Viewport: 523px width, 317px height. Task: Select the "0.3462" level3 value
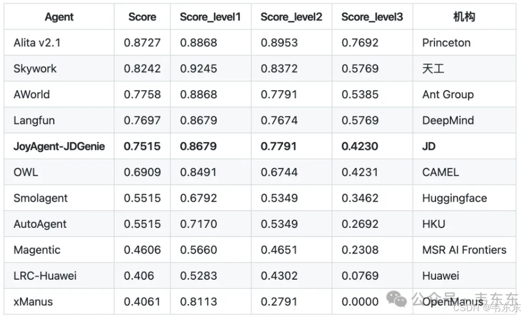pyautogui.click(x=360, y=198)
